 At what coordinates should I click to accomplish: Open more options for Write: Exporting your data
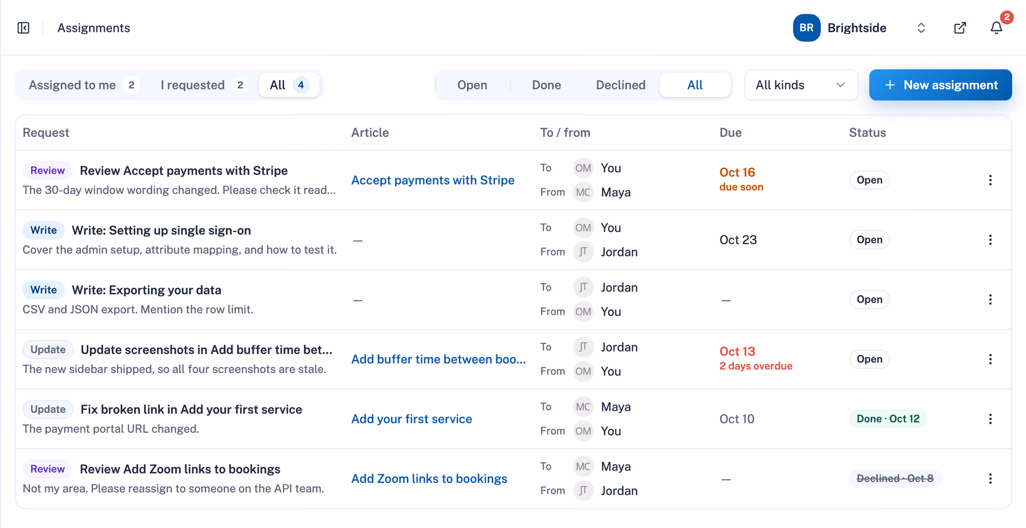[x=990, y=300]
